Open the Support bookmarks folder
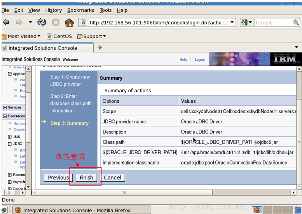This screenshot has height=214, width=302. pyautogui.click(x=91, y=36)
